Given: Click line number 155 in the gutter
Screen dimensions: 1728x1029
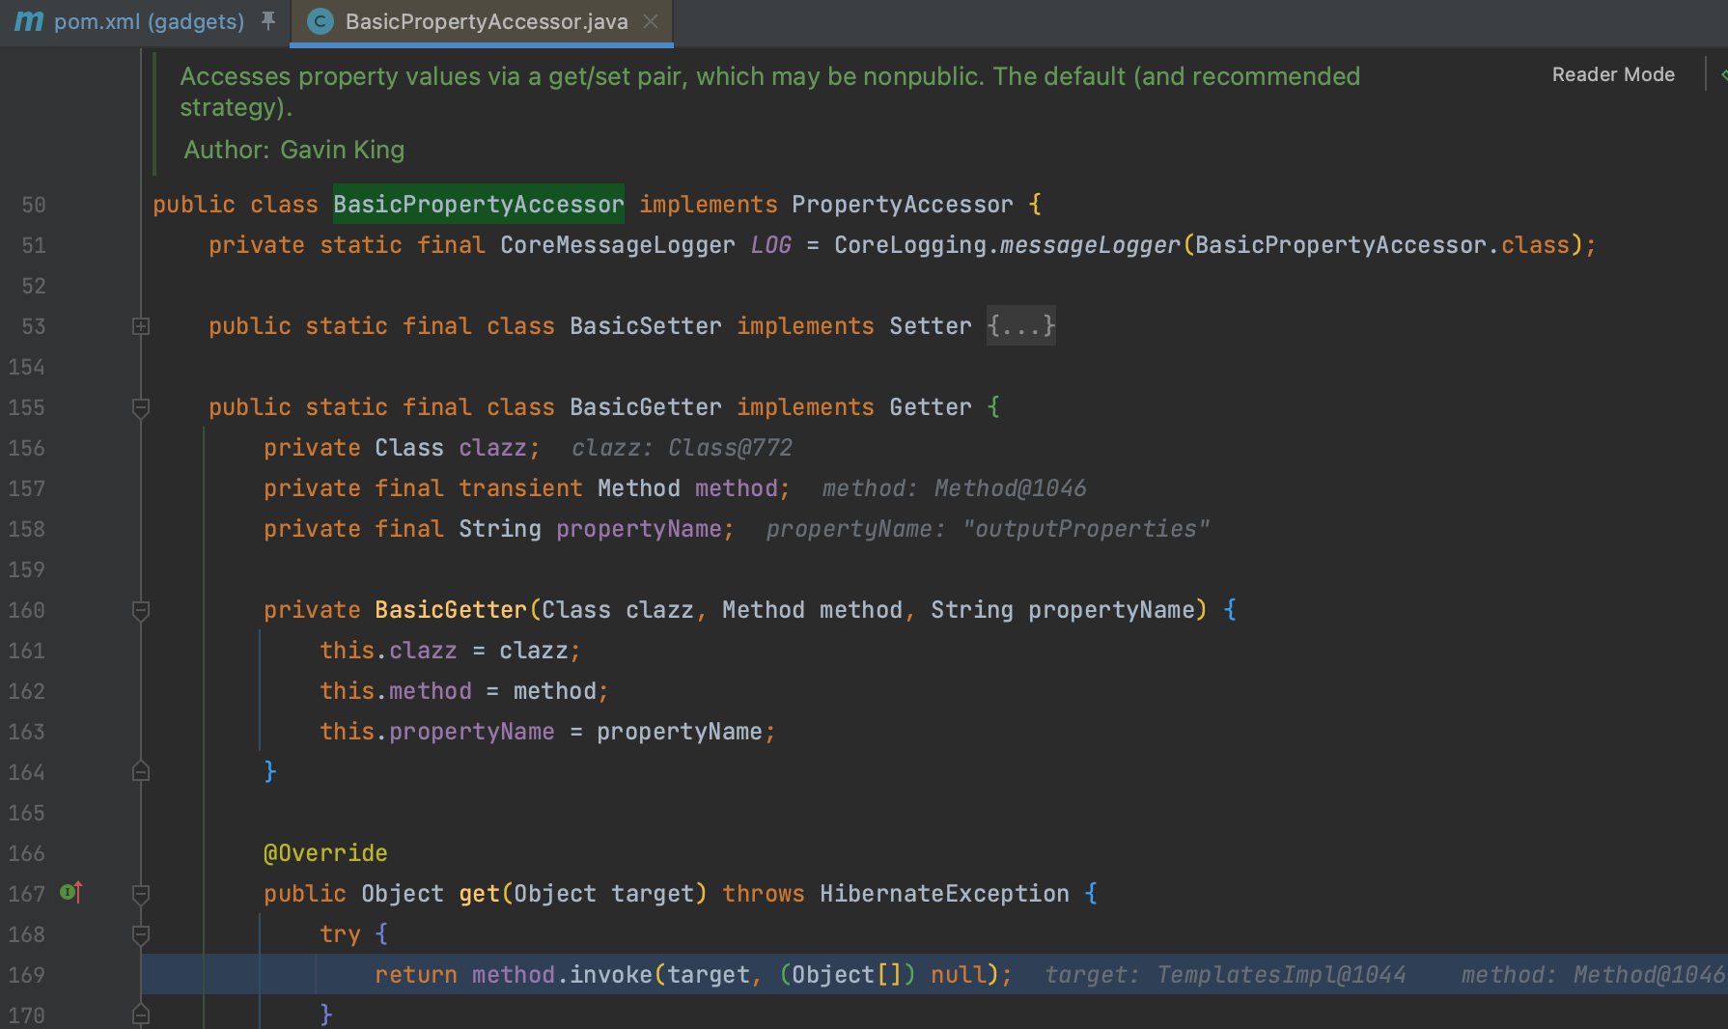Looking at the screenshot, I should click(26, 407).
